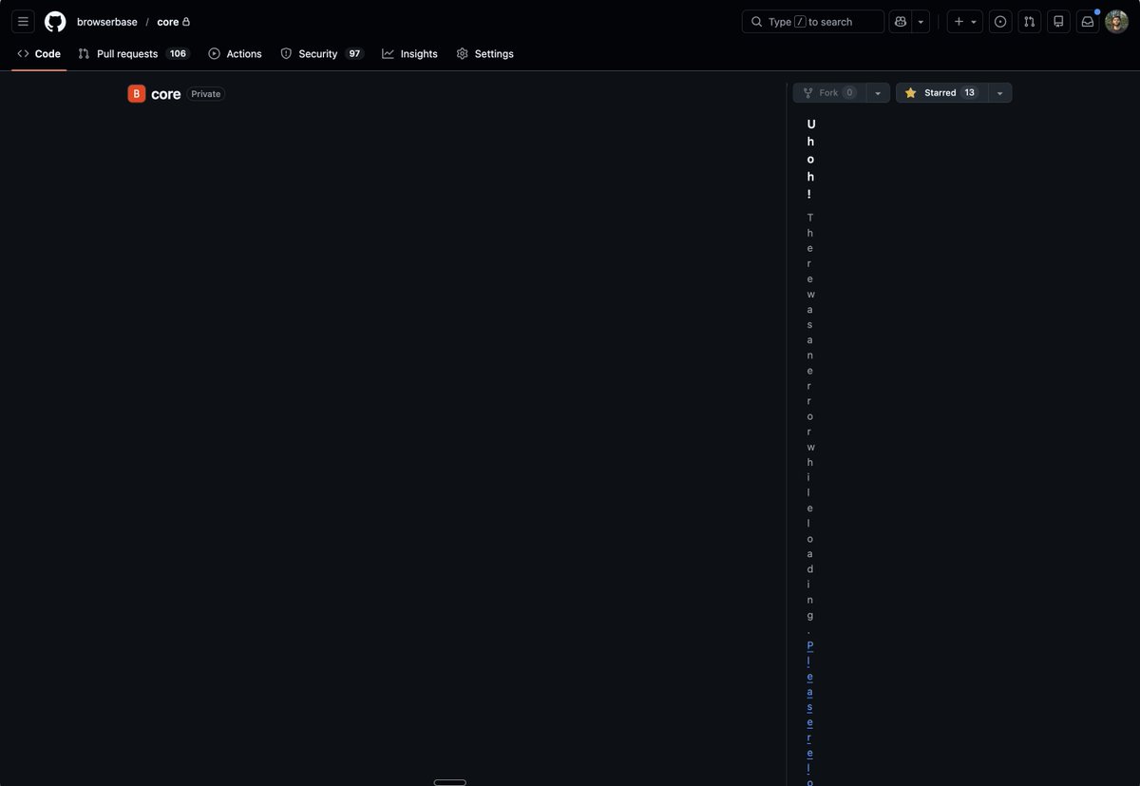Click the core repository avatar icon

(x=137, y=94)
